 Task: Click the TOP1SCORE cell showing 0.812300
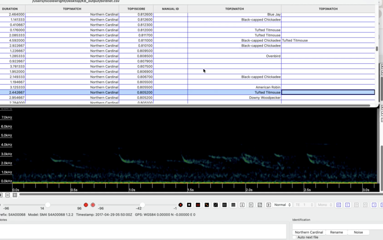click(136, 25)
